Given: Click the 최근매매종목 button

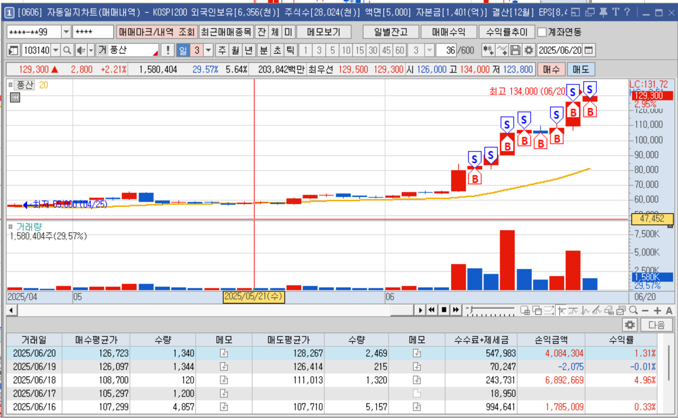Looking at the screenshot, I should [x=226, y=32].
